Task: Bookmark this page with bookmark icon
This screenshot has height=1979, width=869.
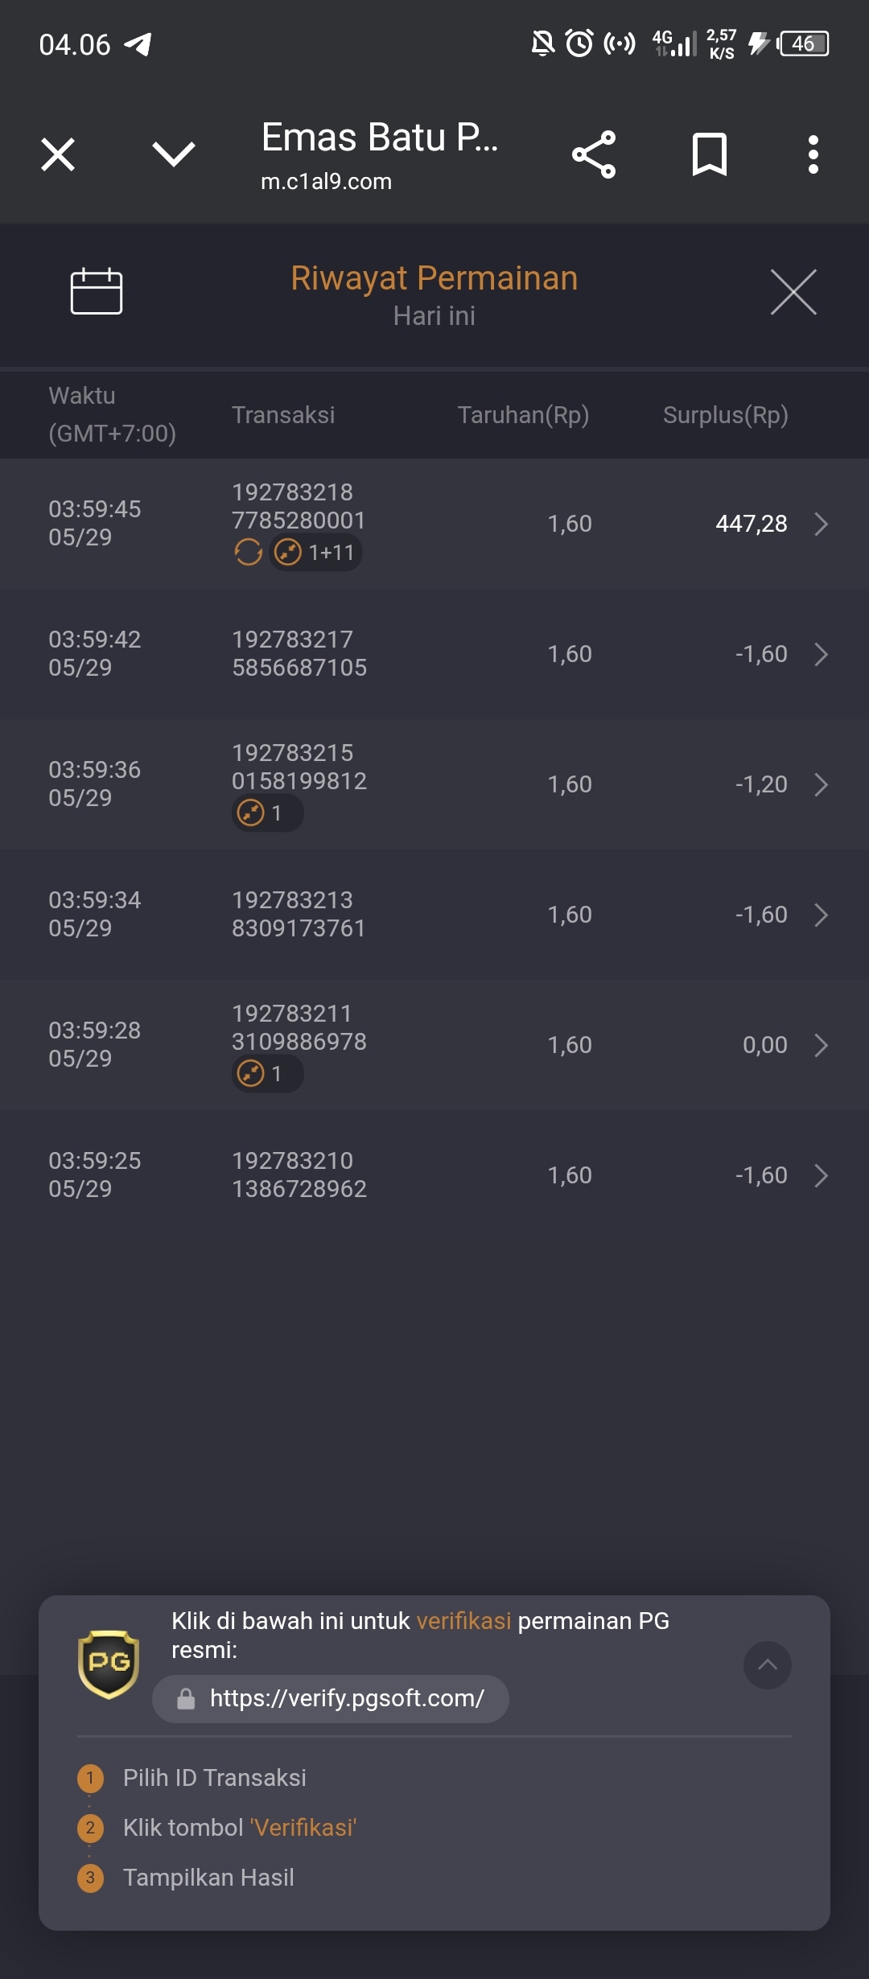Action: click(x=709, y=154)
